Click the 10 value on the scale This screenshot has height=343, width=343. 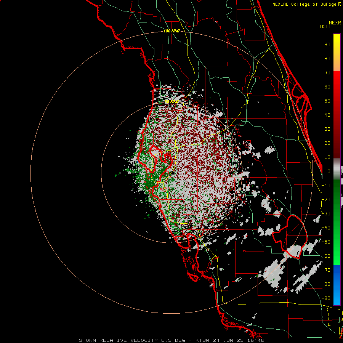(x=327, y=157)
